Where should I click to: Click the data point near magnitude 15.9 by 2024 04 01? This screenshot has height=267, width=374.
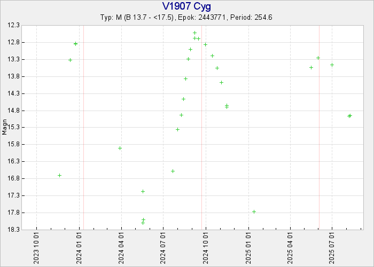click(x=120, y=148)
